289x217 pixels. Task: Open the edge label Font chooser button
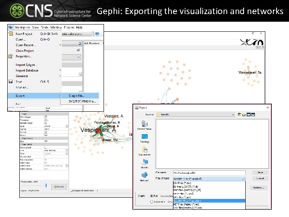67,150
